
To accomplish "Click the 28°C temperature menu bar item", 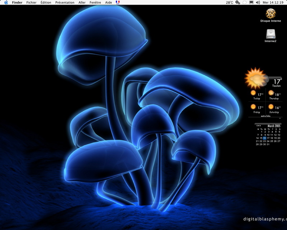I will pyautogui.click(x=230, y=3).
